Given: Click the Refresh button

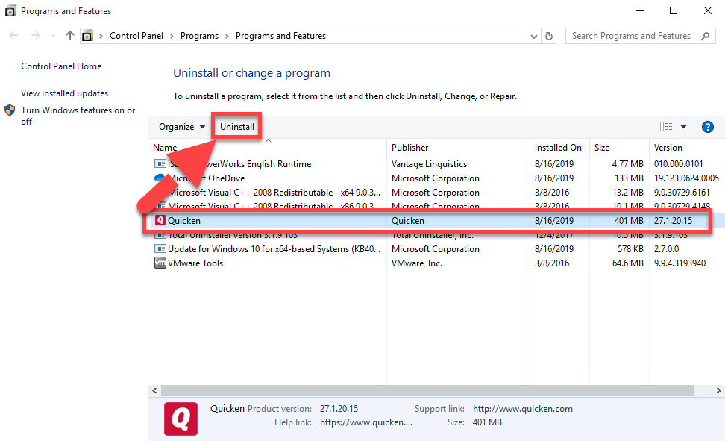Looking at the screenshot, I should point(549,36).
